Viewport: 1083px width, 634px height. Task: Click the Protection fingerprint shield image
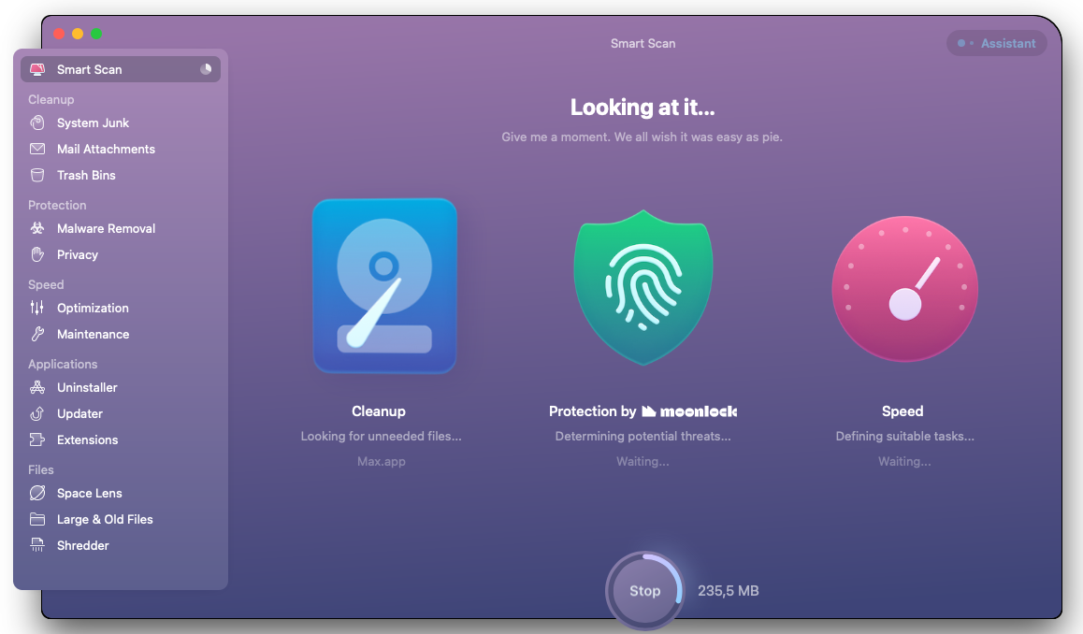643,286
